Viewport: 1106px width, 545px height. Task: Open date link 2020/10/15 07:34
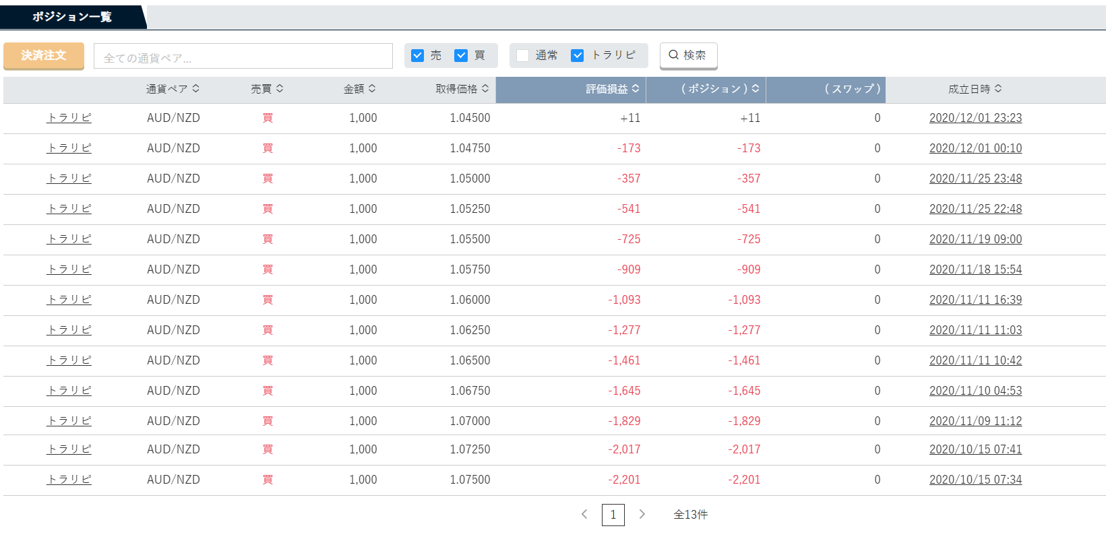(x=975, y=480)
